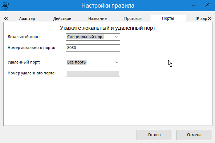Click the Номер удаленного порта: label
This screenshot has width=215, height=143.
[32, 73]
